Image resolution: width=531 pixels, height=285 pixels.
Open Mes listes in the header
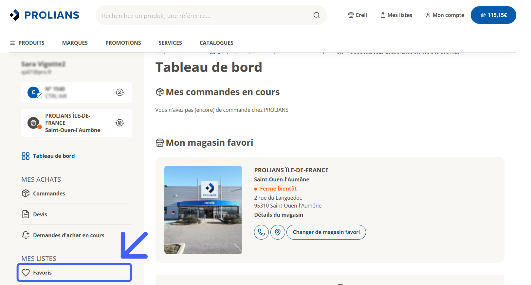tap(396, 15)
